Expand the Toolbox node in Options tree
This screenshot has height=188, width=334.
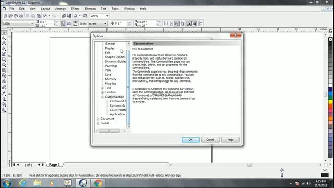click(102, 92)
